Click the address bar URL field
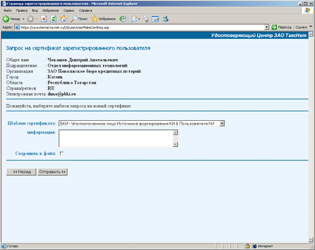 [140, 27]
